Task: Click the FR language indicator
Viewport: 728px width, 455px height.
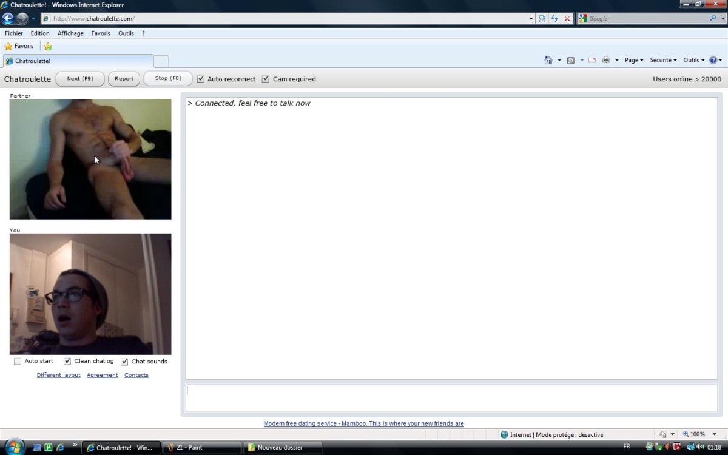Action: (627, 447)
